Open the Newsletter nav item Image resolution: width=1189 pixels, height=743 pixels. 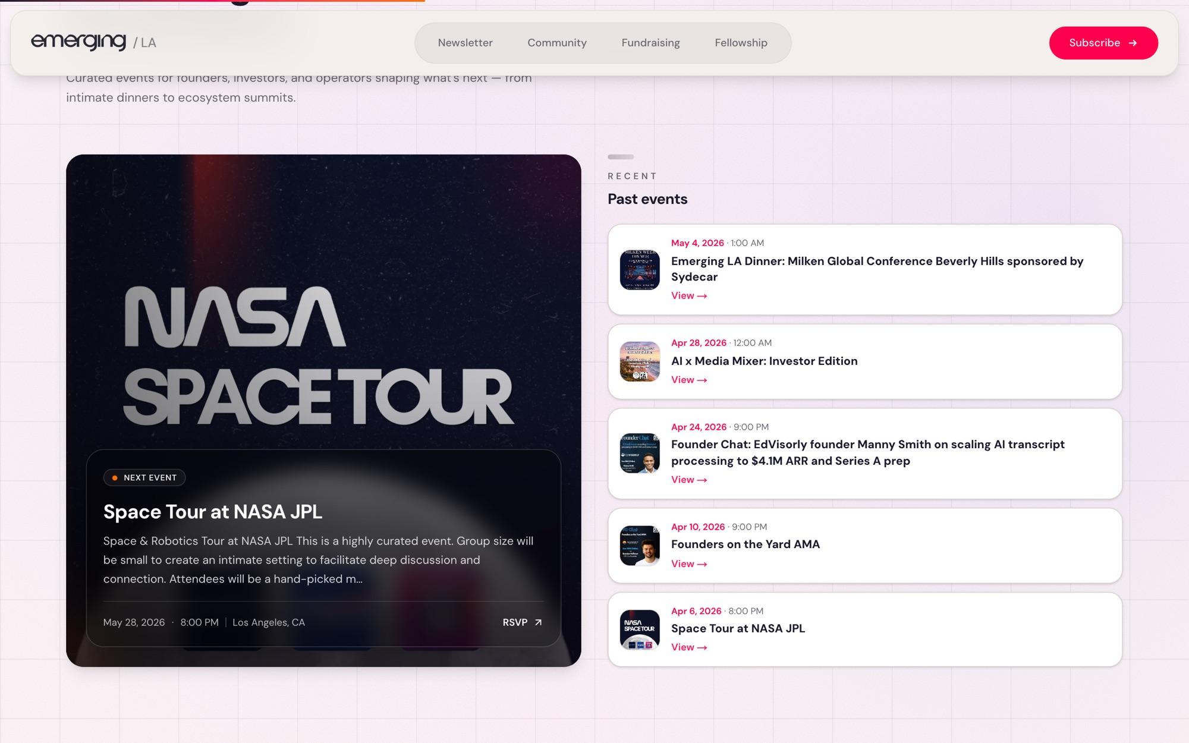click(465, 43)
